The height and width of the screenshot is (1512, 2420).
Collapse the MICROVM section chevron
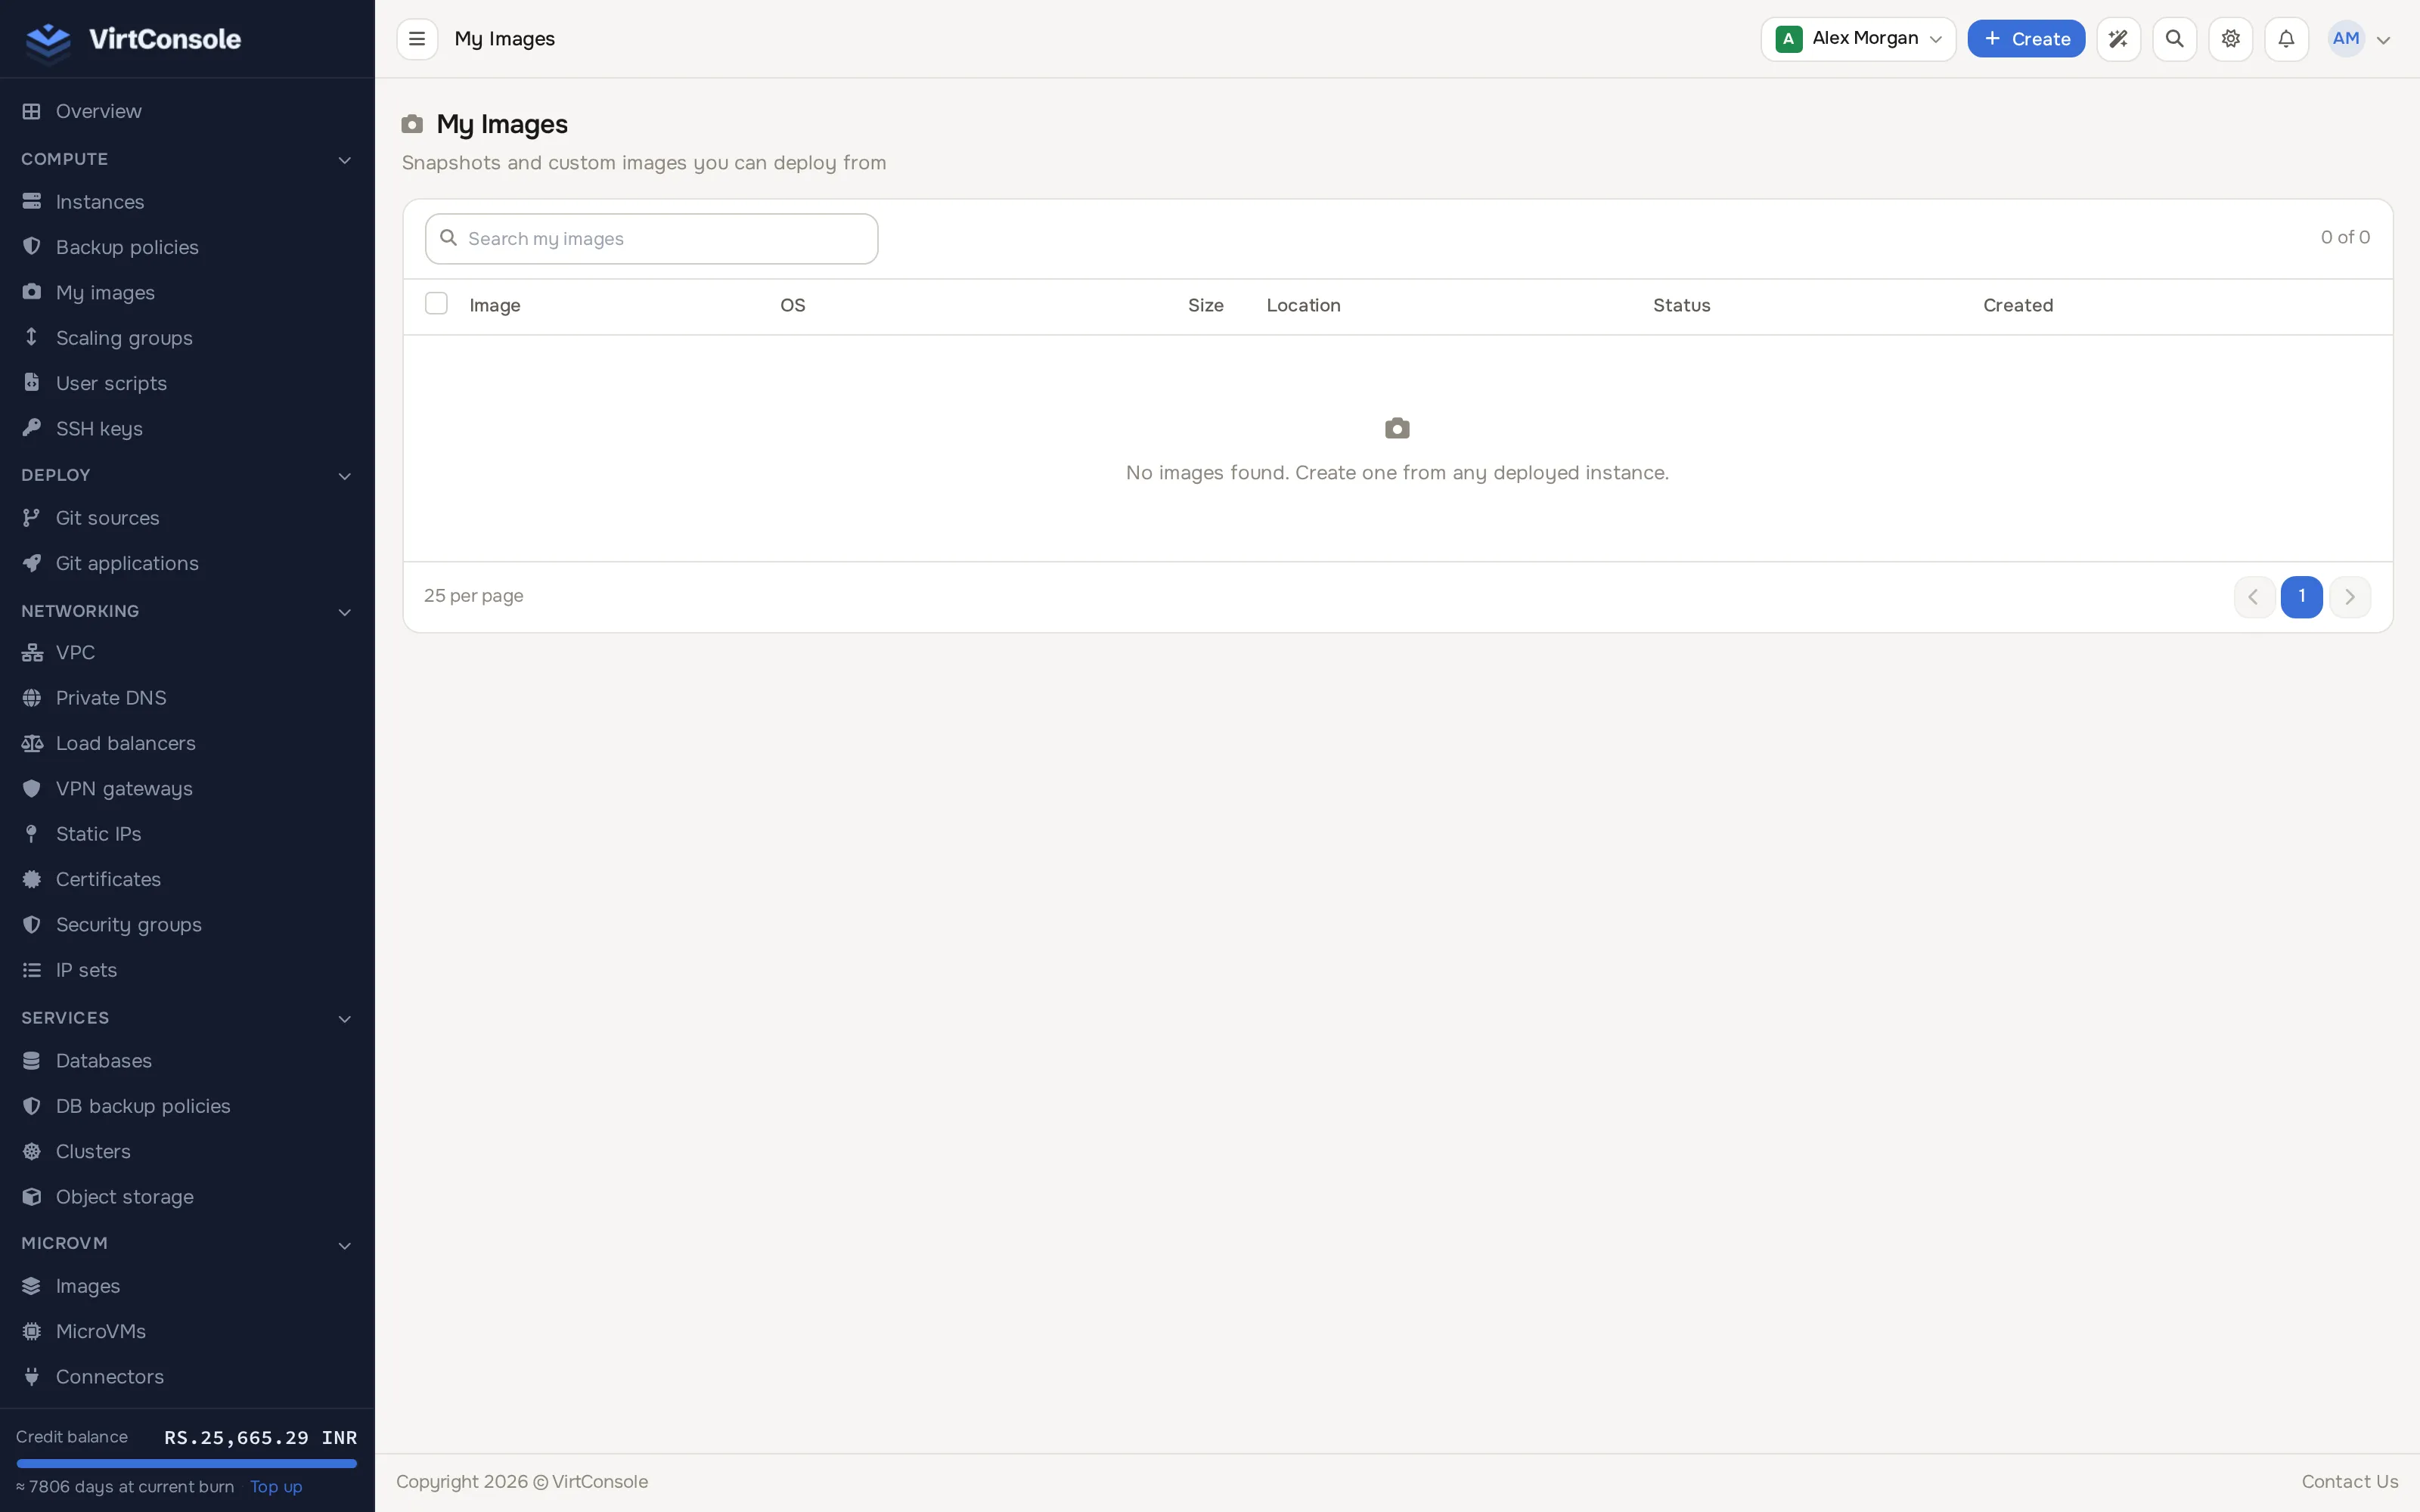[345, 1245]
